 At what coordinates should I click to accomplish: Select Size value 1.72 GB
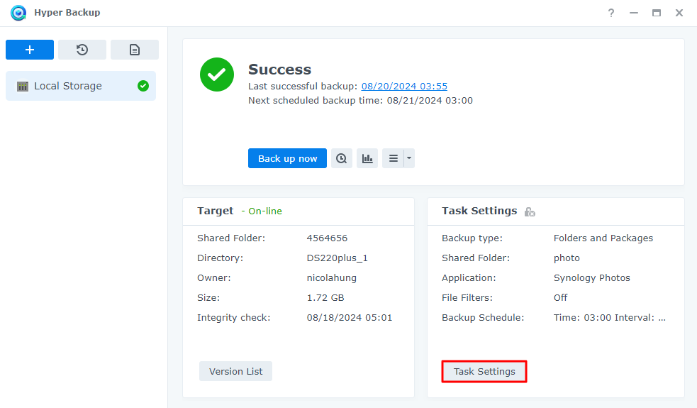point(325,297)
